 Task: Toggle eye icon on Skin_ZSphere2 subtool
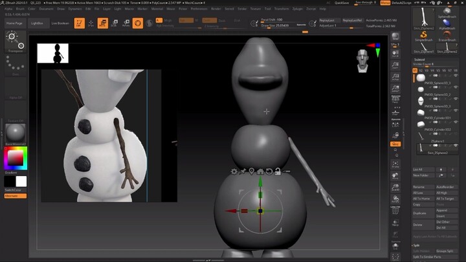[456, 146]
